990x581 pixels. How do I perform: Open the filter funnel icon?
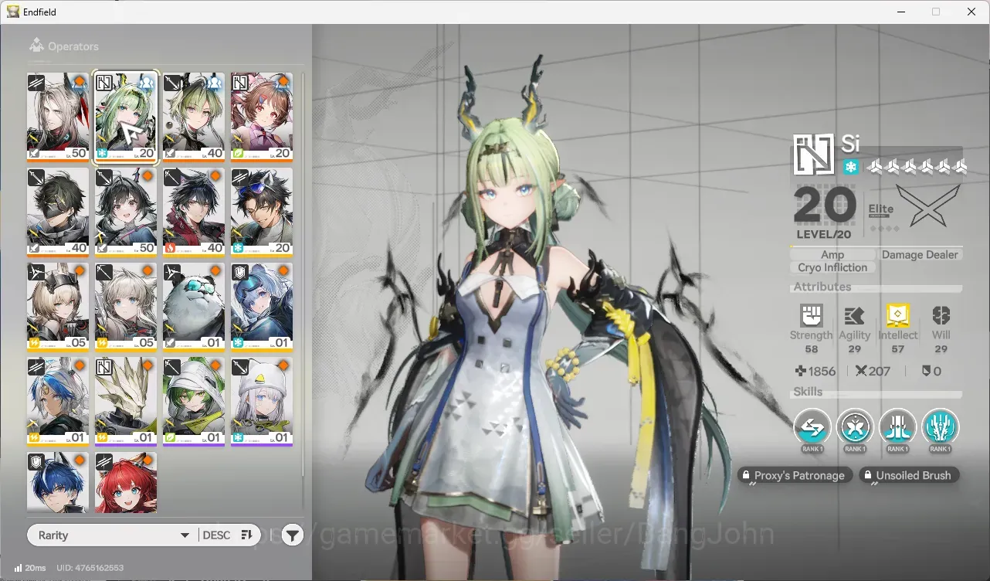292,535
